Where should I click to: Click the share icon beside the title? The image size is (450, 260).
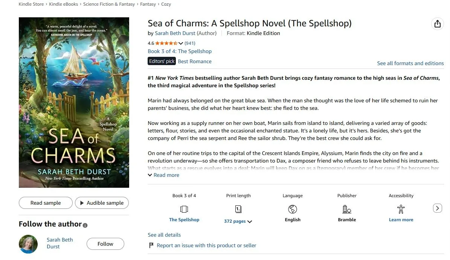[437, 24]
